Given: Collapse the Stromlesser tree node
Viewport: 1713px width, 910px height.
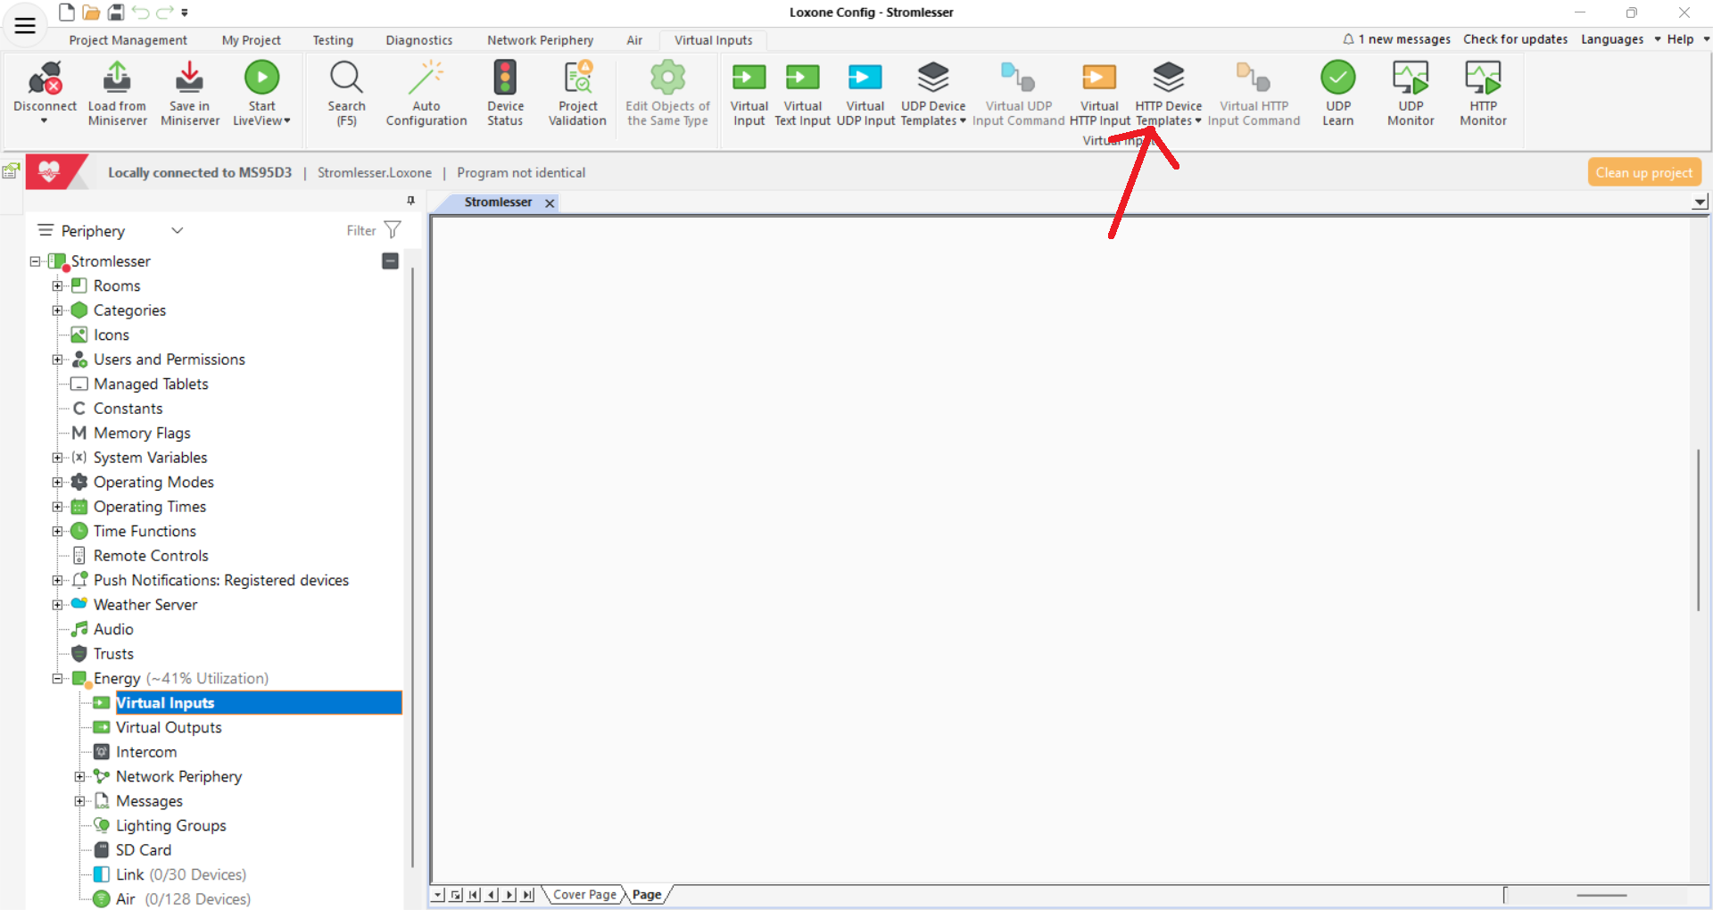Looking at the screenshot, I should click(34, 261).
